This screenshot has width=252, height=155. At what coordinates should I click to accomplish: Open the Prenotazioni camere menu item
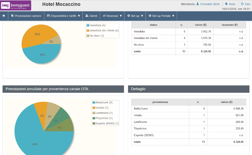point(28,16)
